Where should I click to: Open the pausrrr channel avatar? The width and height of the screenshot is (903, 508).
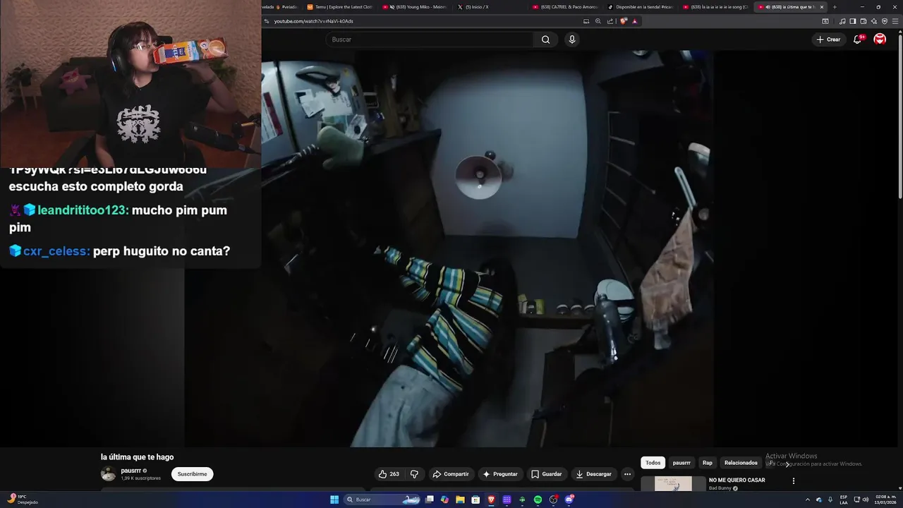pos(108,474)
